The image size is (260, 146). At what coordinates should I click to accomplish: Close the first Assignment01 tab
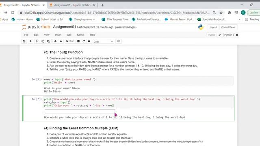coord(43,5)
